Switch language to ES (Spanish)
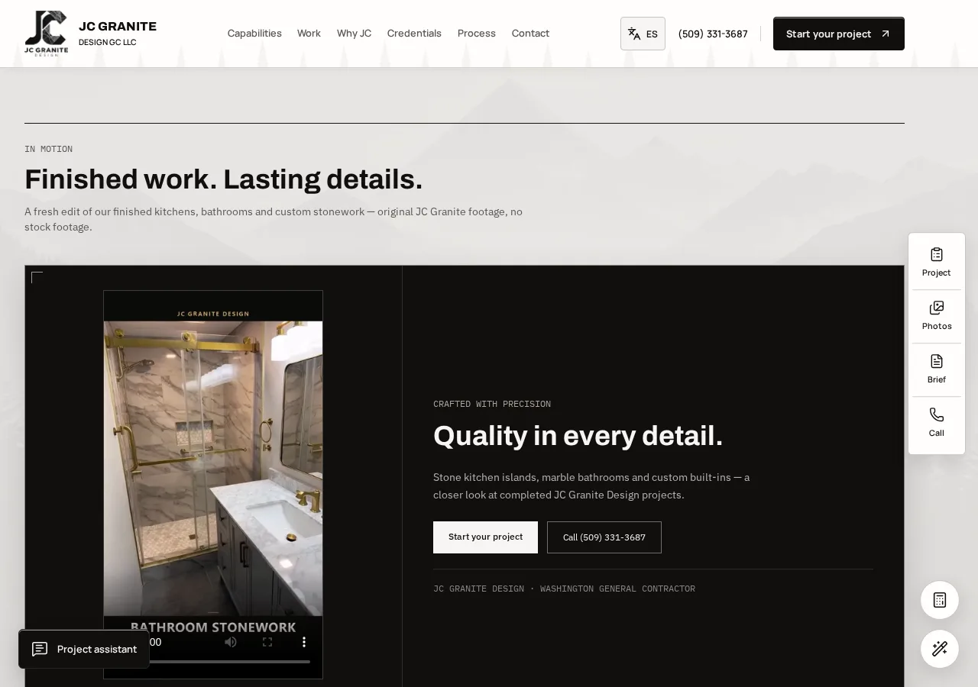Image resolution: width=978 pixels, height=687 pixels. click(x=643, y=34)
